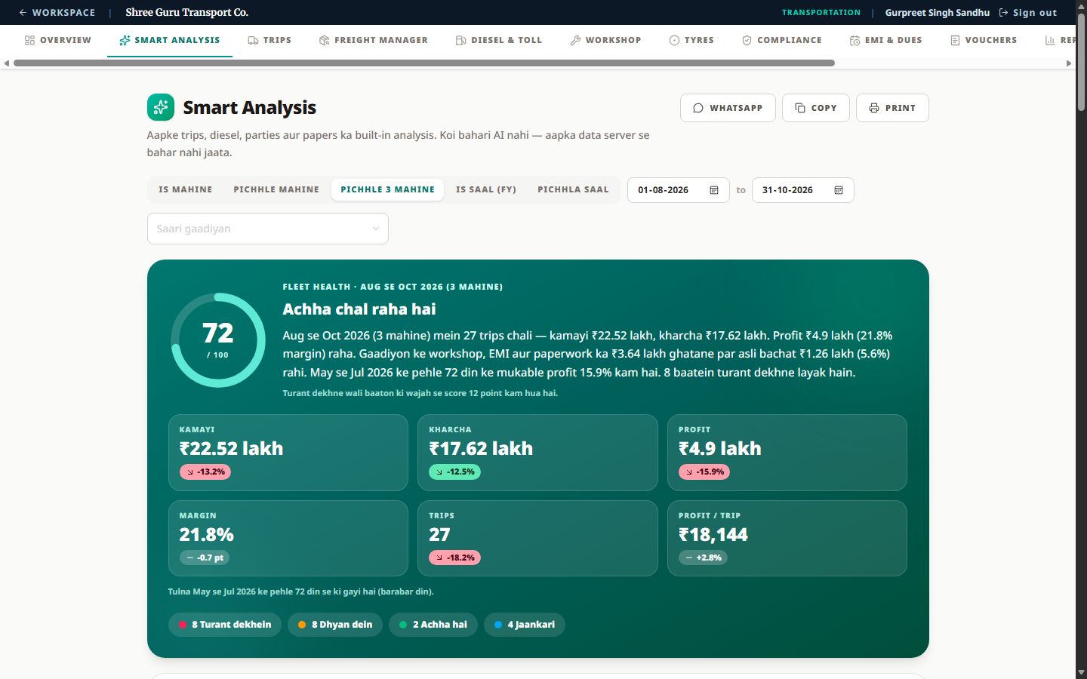Expand the Saari gaadiyan vehicle dropdown
This screenshot has height=679, width=1087.
pos(268,229)
